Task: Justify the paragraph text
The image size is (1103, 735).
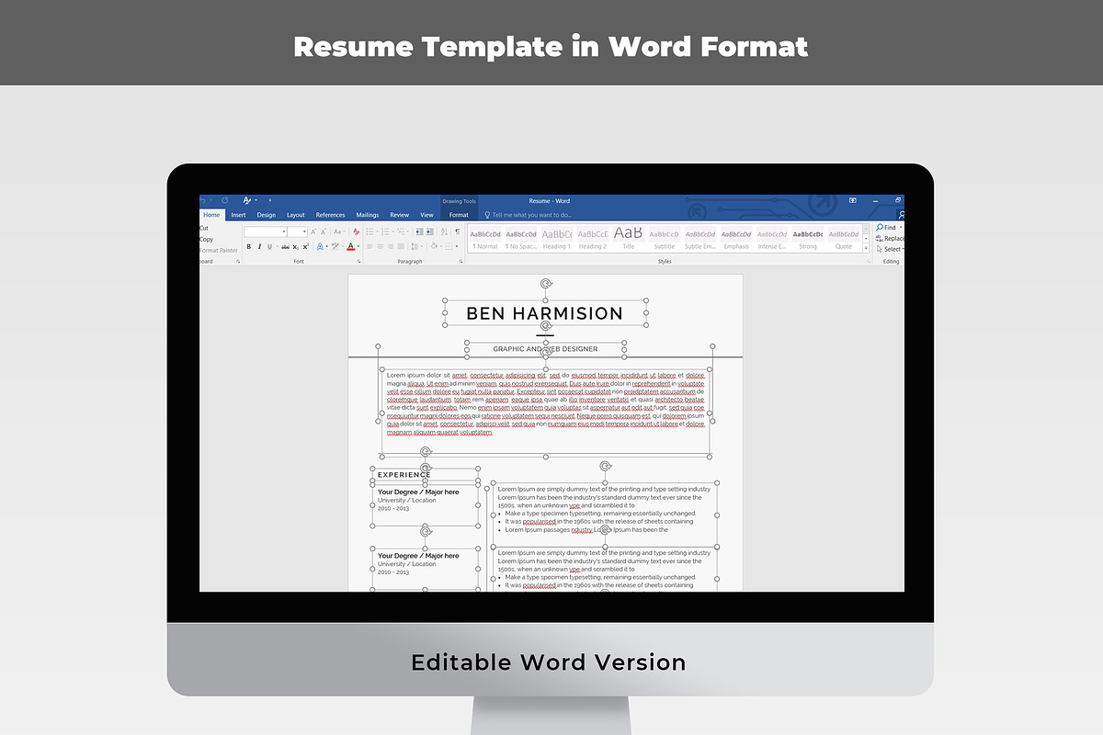Action: point(401,246)
